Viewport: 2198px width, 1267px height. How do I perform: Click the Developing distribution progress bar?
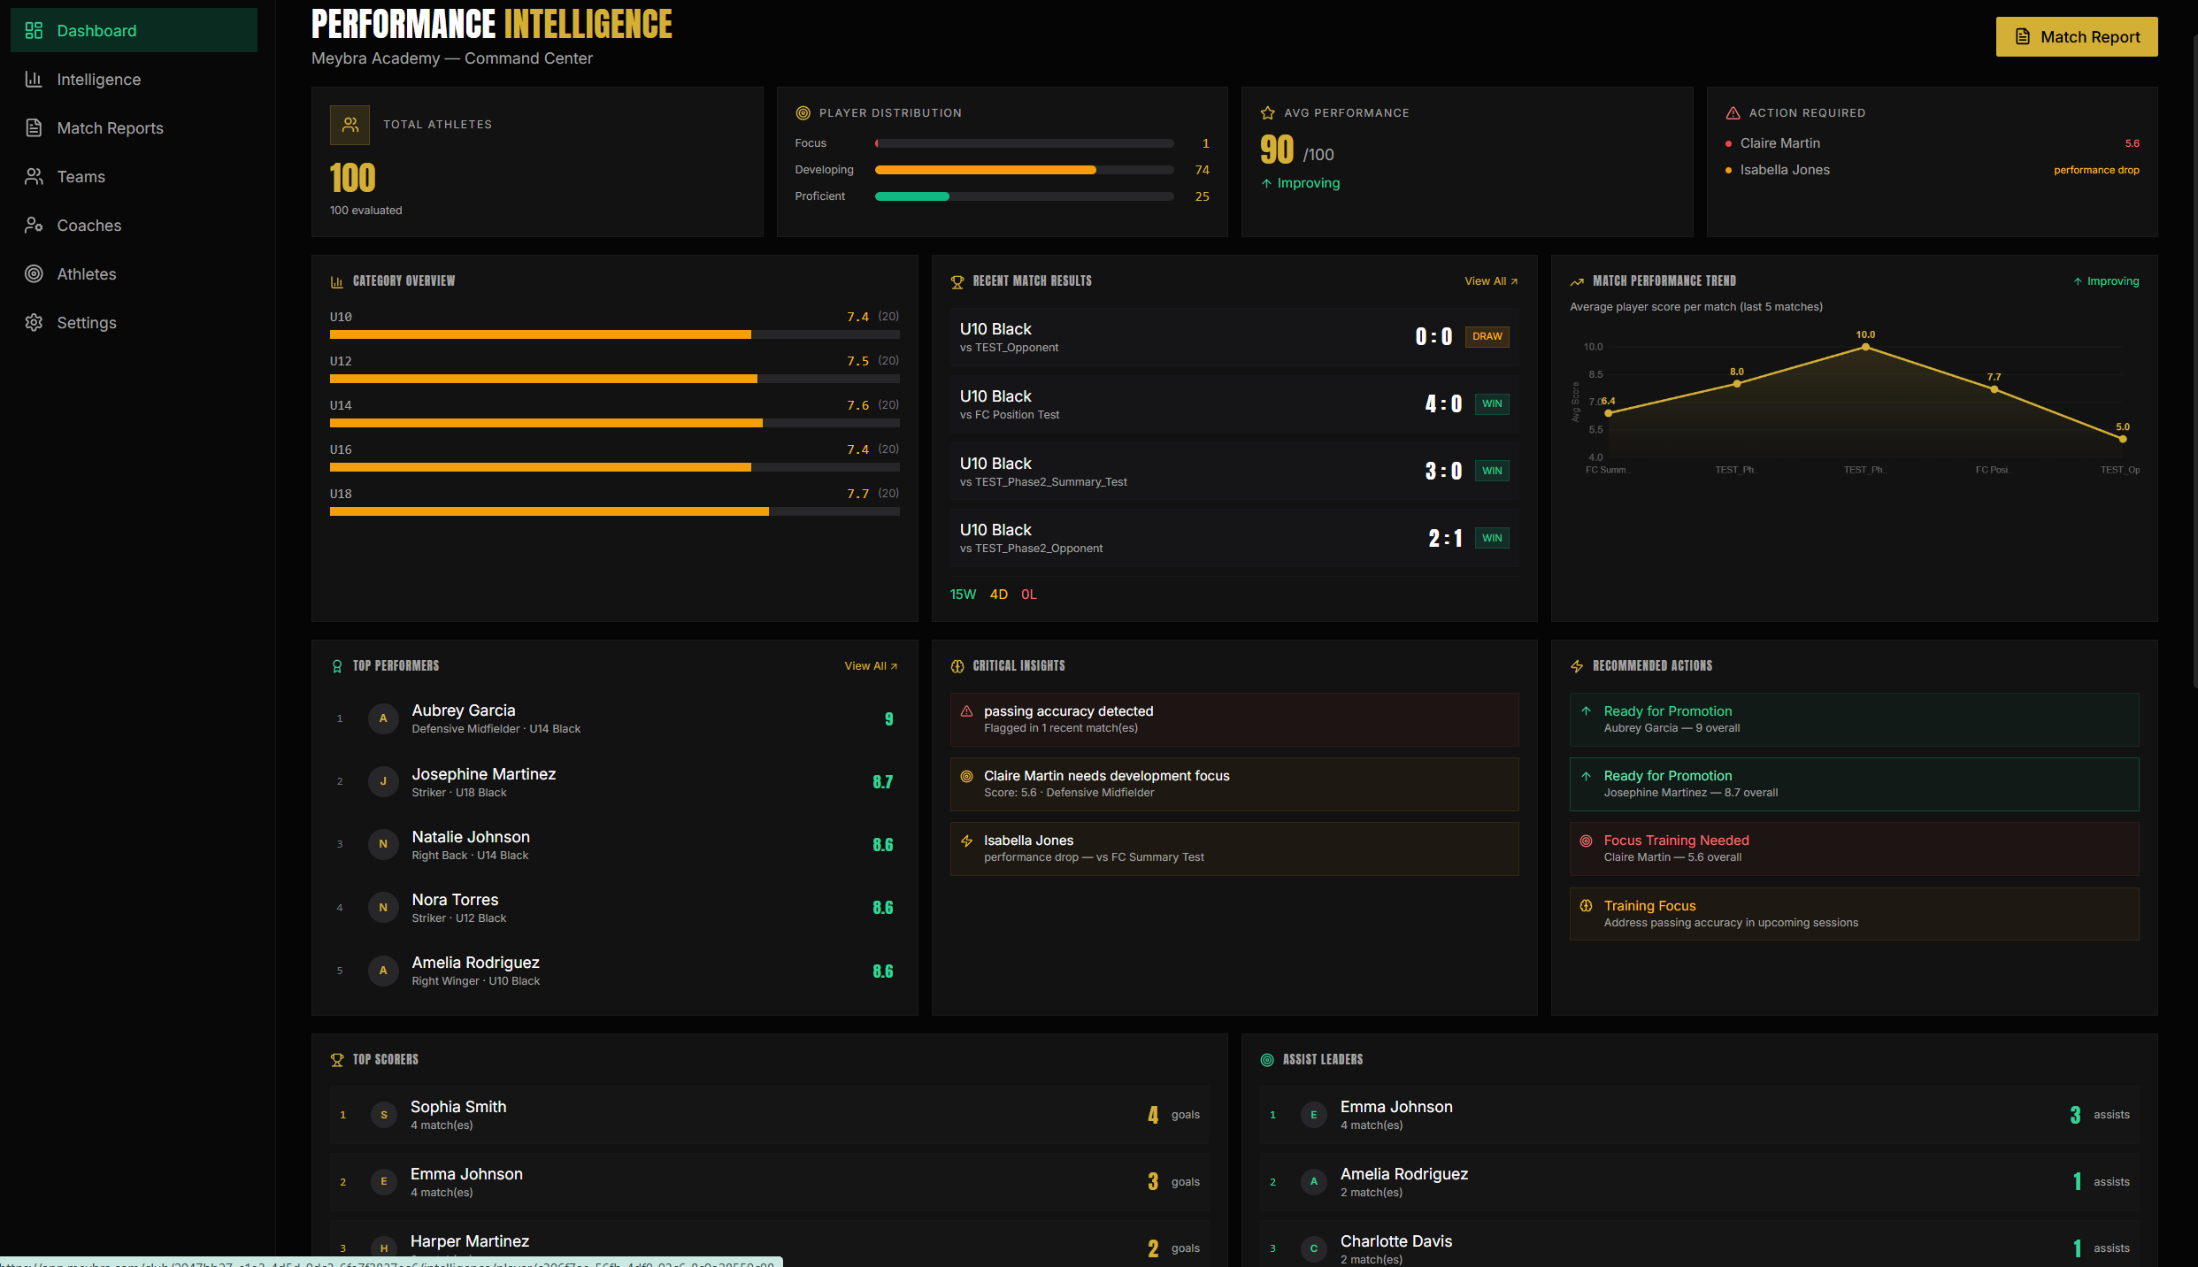(1025, 170)
